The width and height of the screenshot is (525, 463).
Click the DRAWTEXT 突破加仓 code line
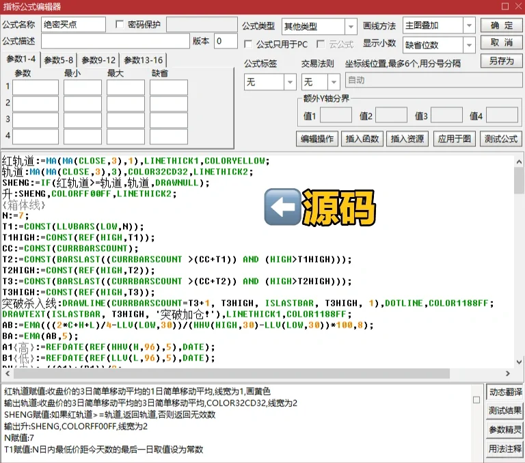[x=177, y=314]
